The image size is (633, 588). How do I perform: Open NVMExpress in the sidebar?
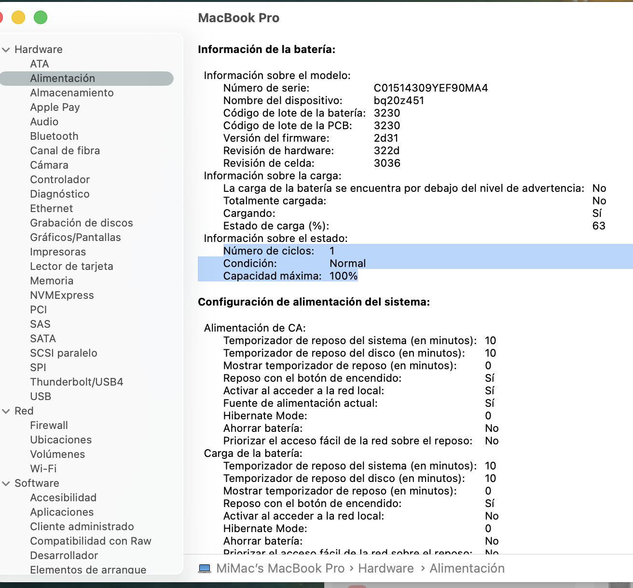(x=62, y=295)
